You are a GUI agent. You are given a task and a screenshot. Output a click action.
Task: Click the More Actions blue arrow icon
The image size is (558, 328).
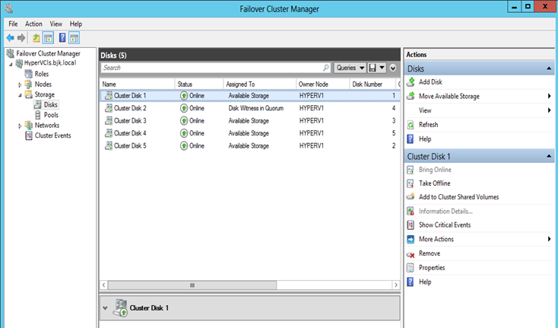point(411,239)
